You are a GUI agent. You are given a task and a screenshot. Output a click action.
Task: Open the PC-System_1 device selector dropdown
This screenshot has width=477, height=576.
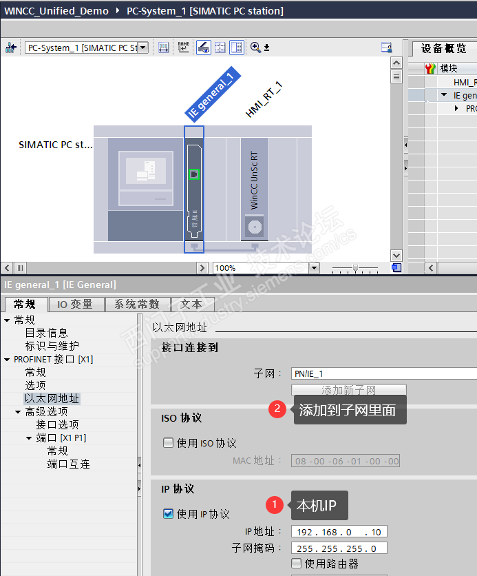(x=143, y=48)
